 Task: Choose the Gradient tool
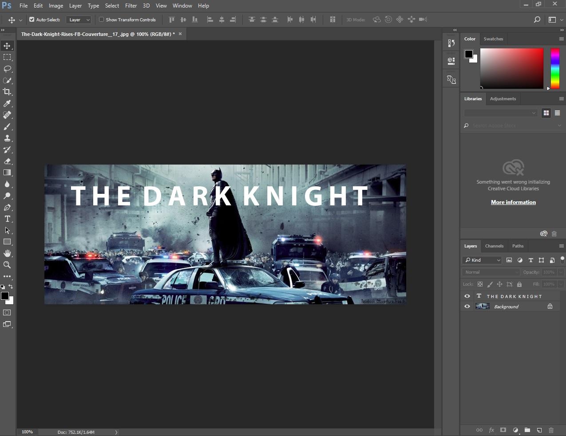tap(7, 173)
